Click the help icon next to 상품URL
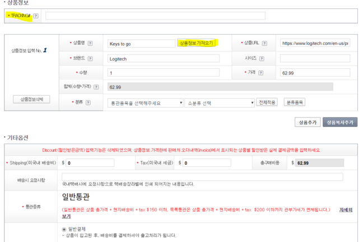The height and width of the screenshot is (242, 364). (x=264, y=44)
